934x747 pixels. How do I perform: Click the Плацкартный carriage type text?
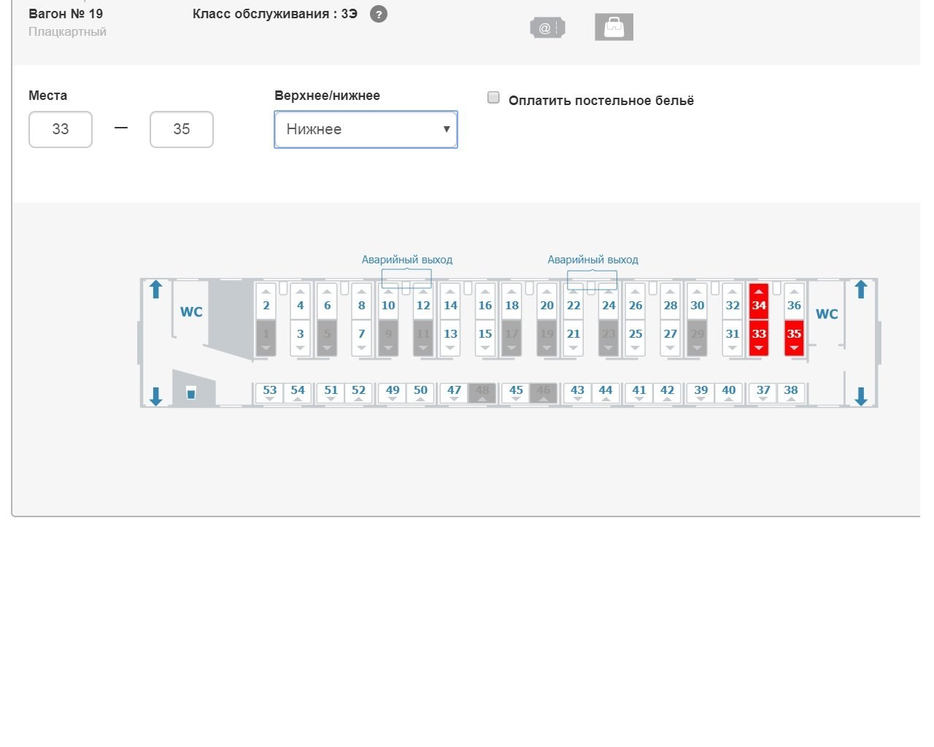(67, 31)
